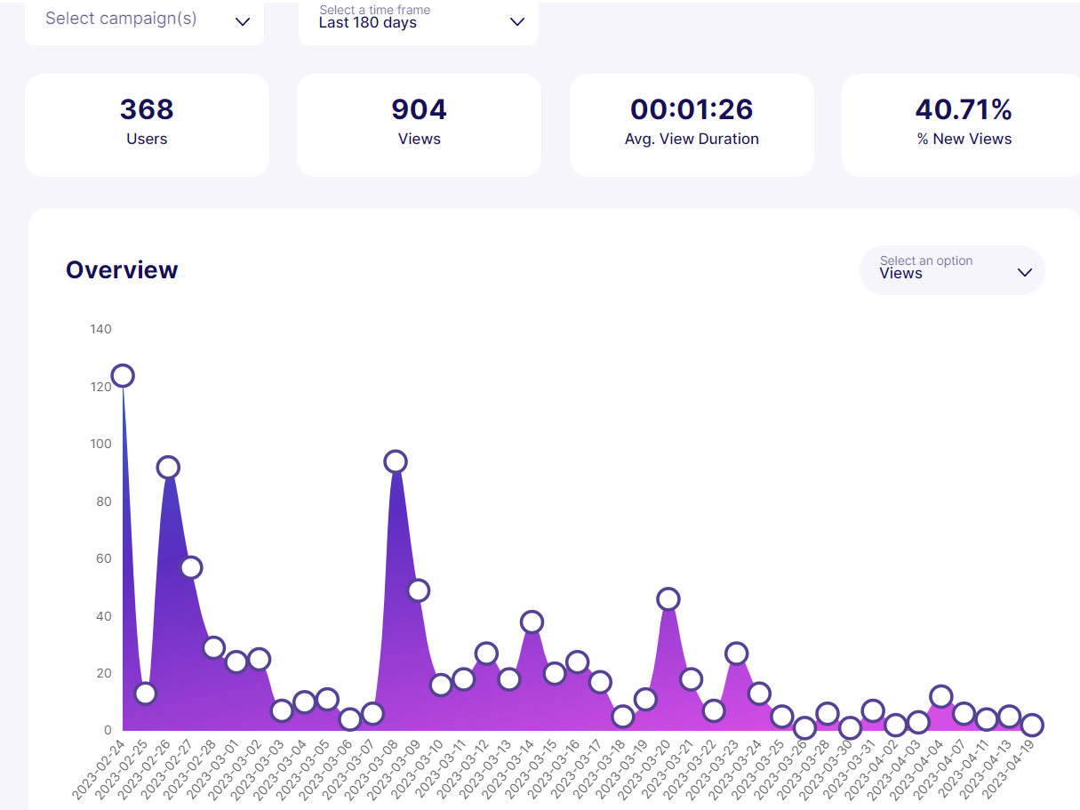Select the 368 Users stat card
Viewport: 1080px width, 810px height.
coord(147,125)
